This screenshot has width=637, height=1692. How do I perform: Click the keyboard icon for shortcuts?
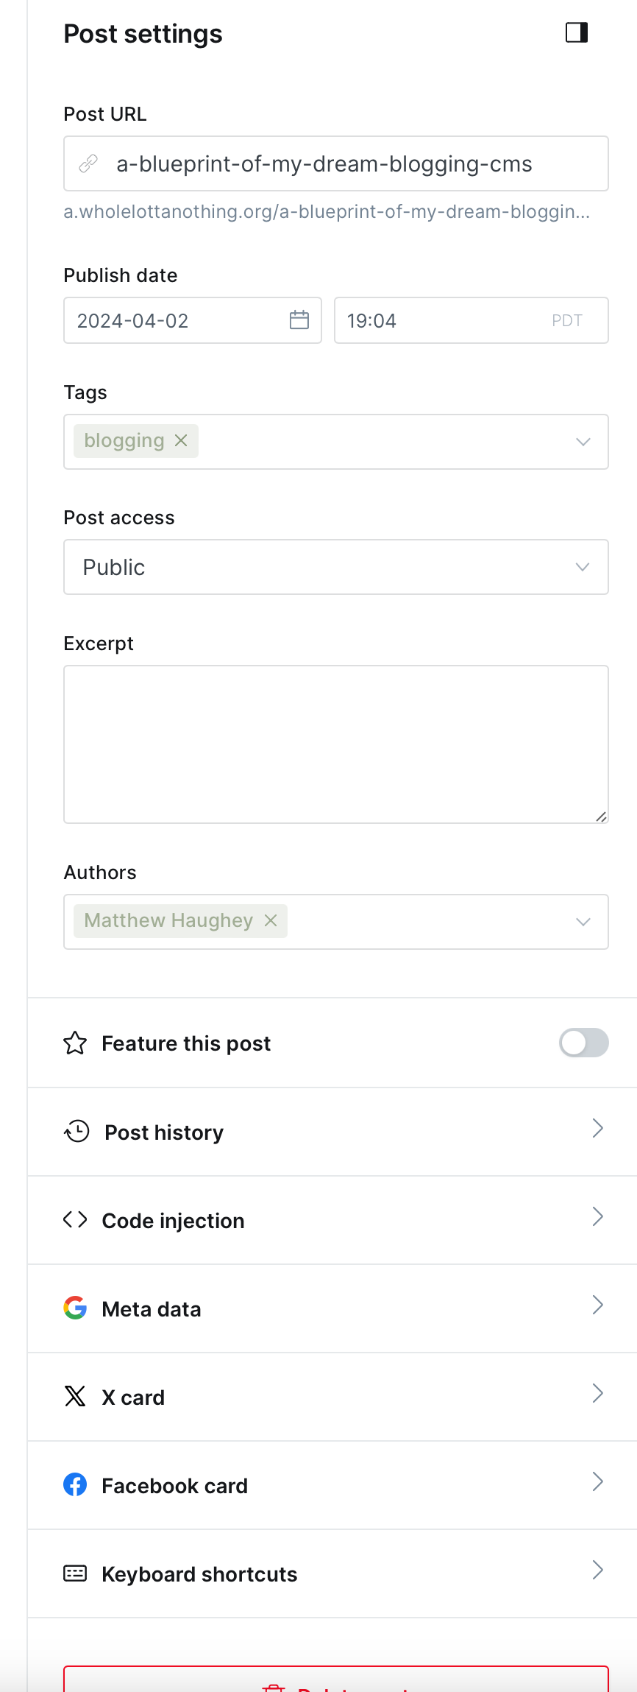(x=75, y=1573)
